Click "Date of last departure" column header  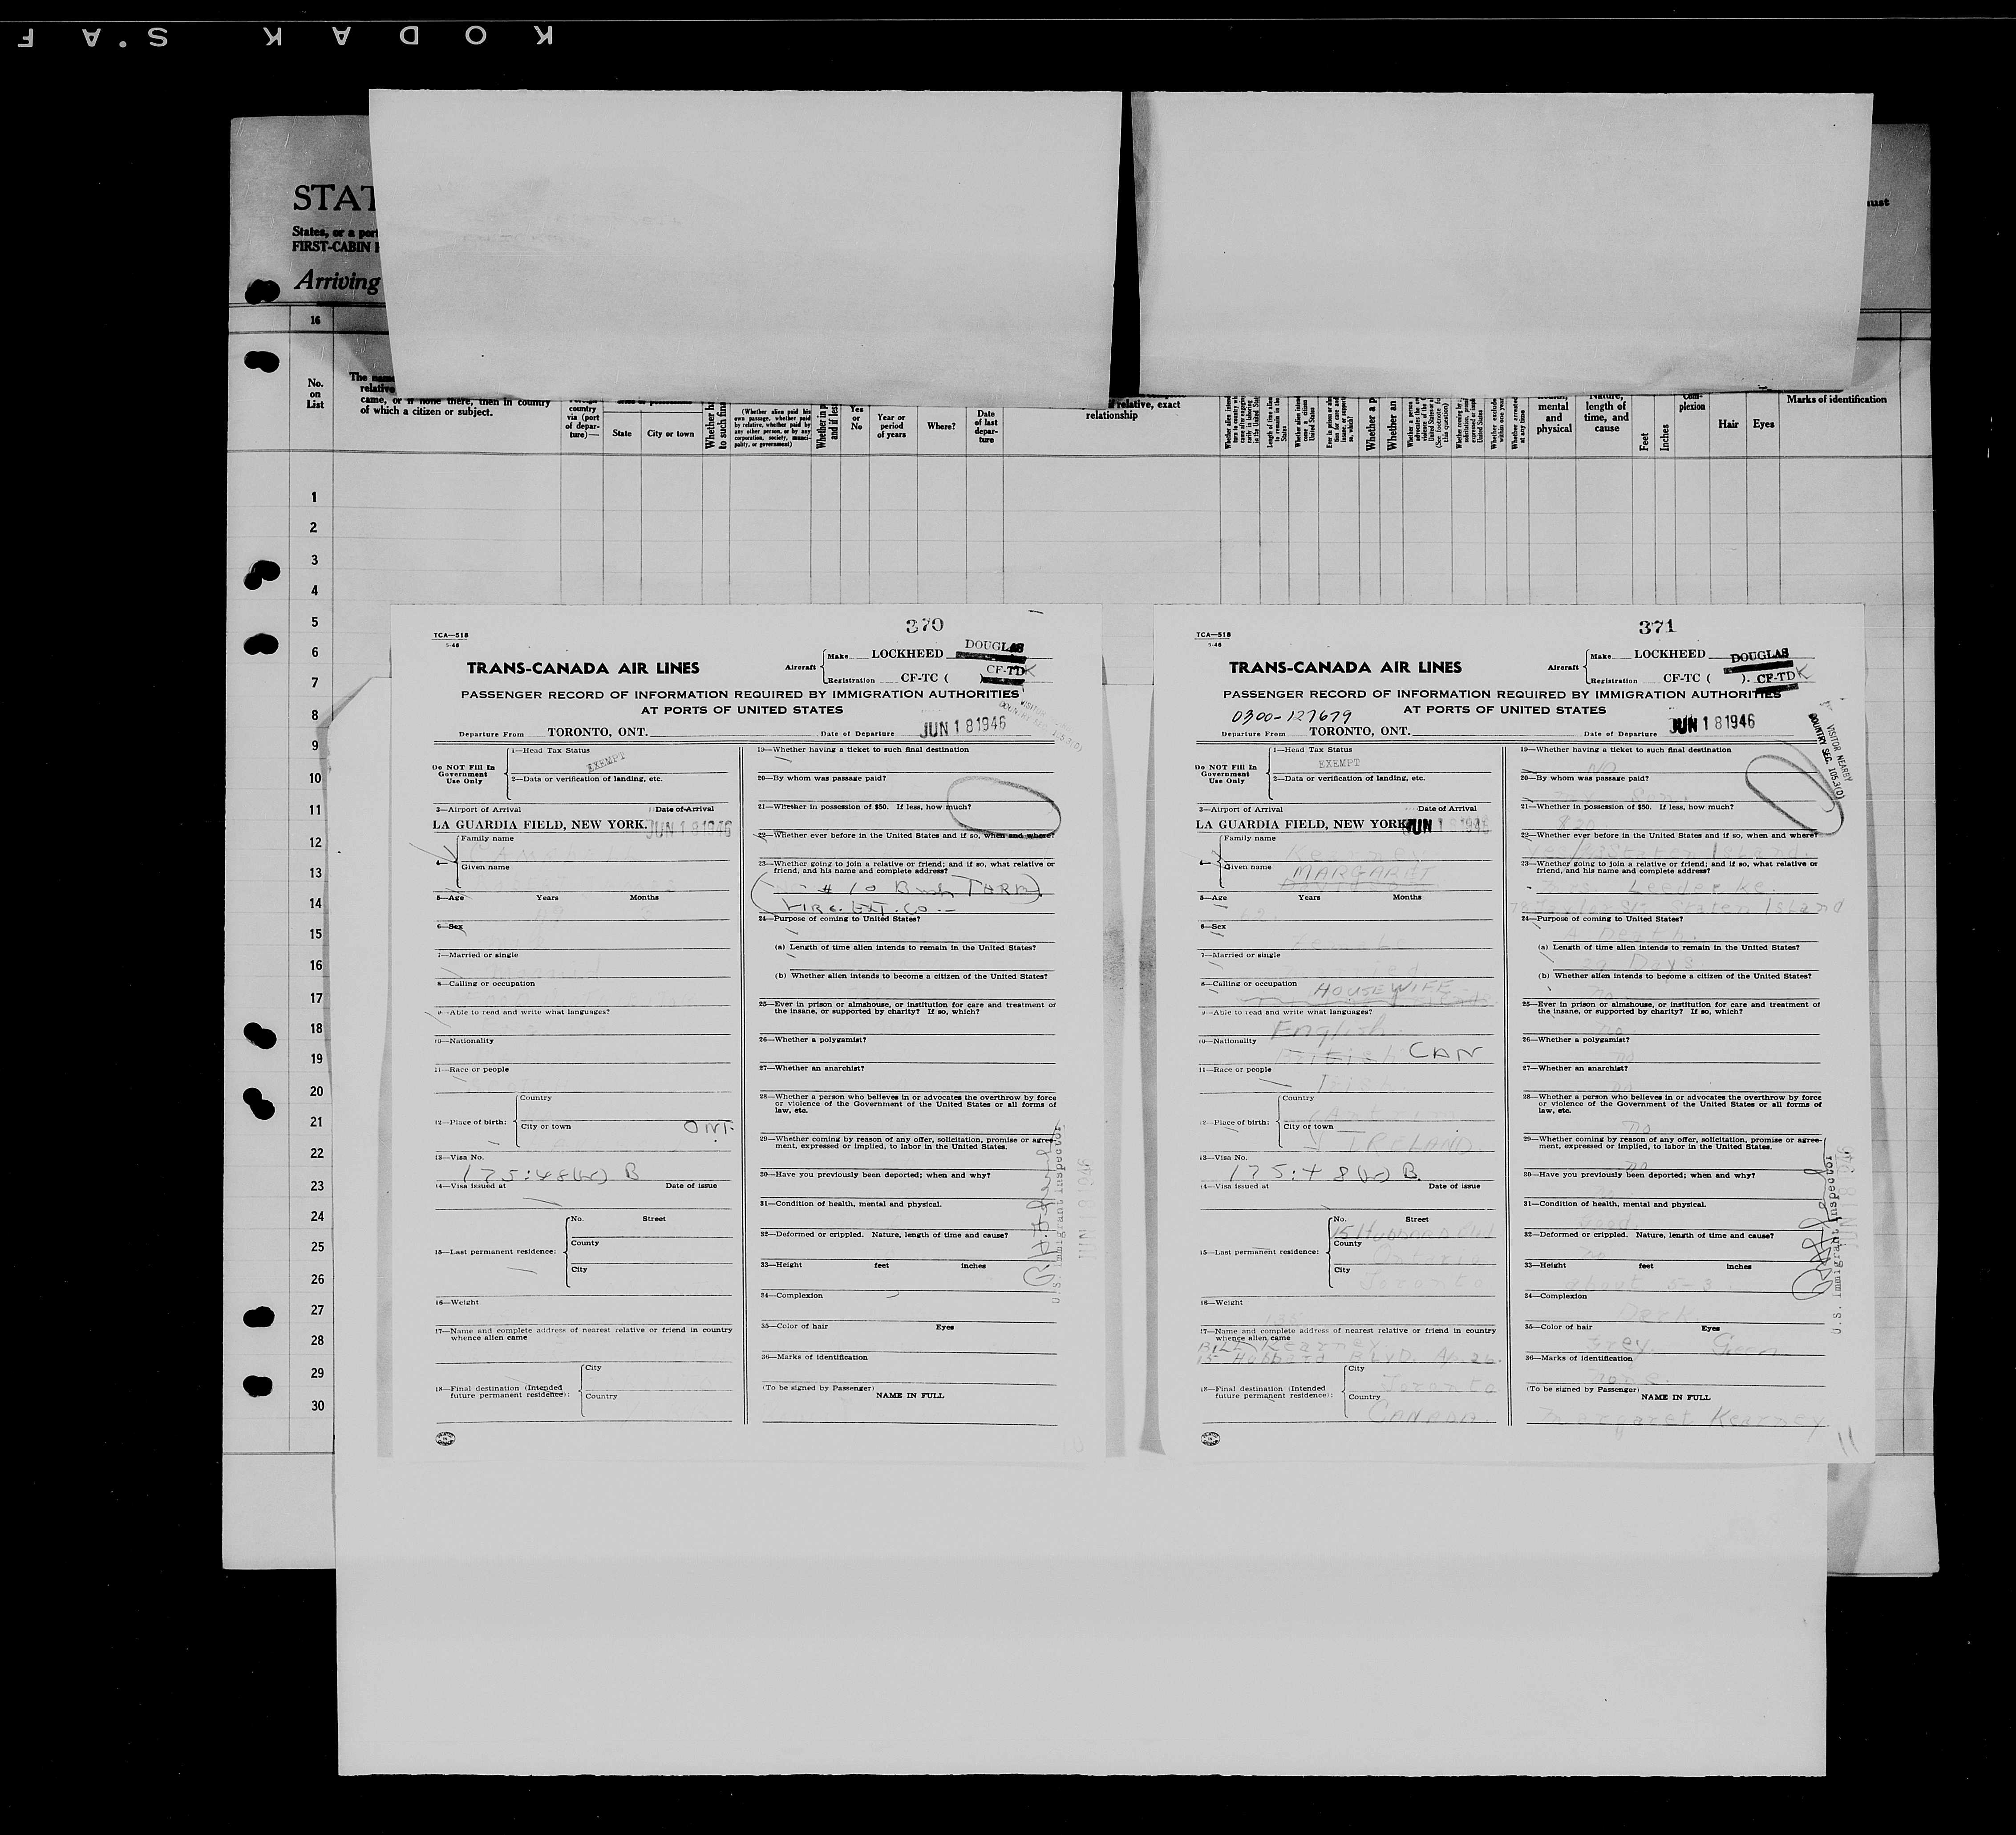point(986,427)
